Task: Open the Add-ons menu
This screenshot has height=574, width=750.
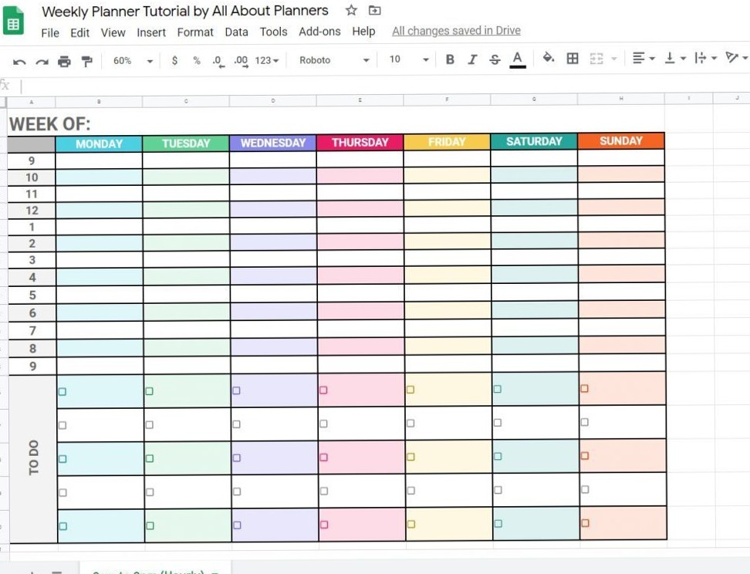Action: pyautogui.click(x=319, y=32)
